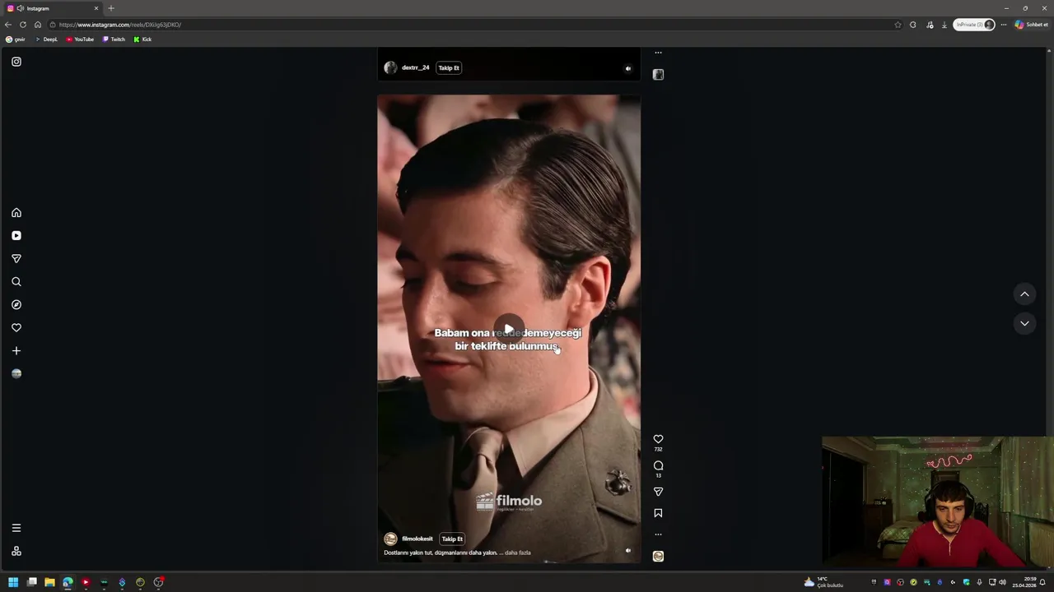Expand reel caption with 'daha fazla'
Screen dimensions: 1054x592
517,553
